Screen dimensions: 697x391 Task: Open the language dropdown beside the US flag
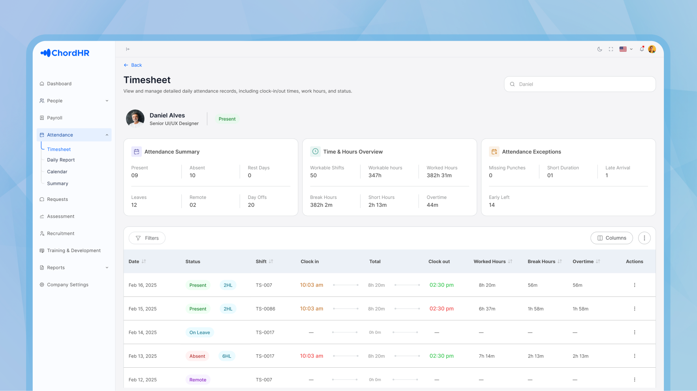coord(631,49)
